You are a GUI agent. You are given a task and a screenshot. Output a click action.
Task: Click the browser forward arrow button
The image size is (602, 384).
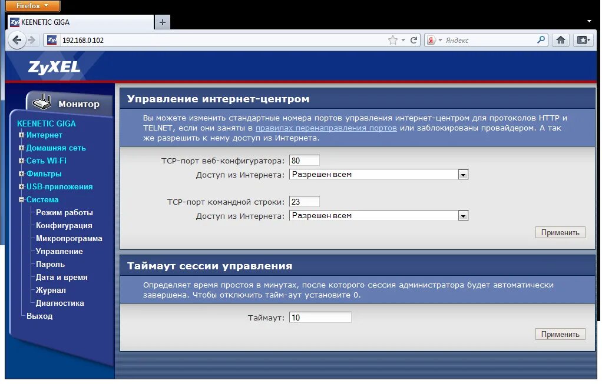32,40
